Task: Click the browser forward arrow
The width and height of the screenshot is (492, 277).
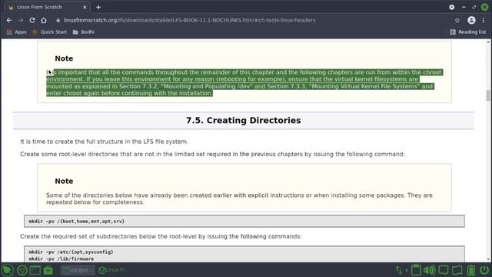Action: pyautogui.click(x=21, y=20)
